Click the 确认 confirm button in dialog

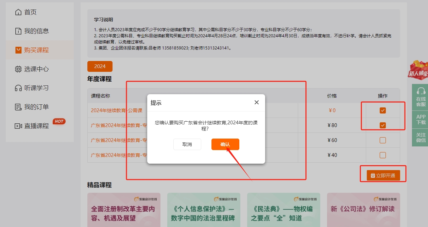tap(225, 144)
